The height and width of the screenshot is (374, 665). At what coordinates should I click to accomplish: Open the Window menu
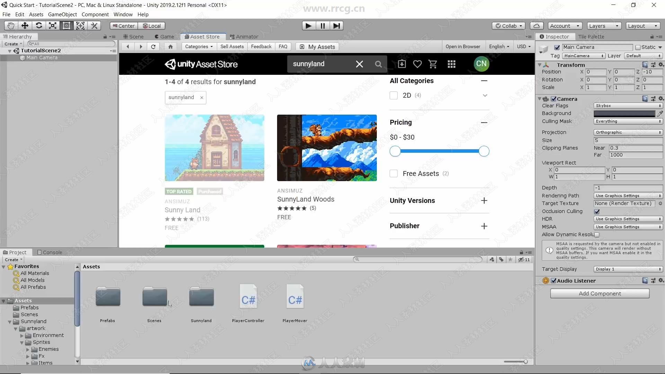123,15
